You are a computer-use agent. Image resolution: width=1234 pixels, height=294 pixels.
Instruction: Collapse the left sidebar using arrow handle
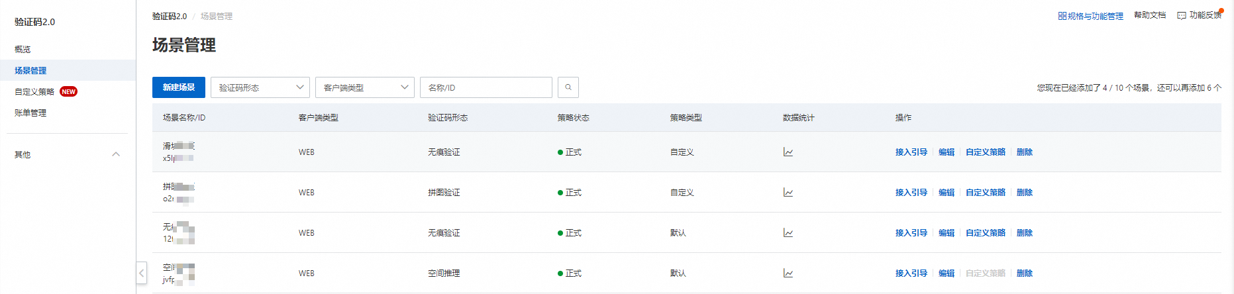[x=142, y=273]
